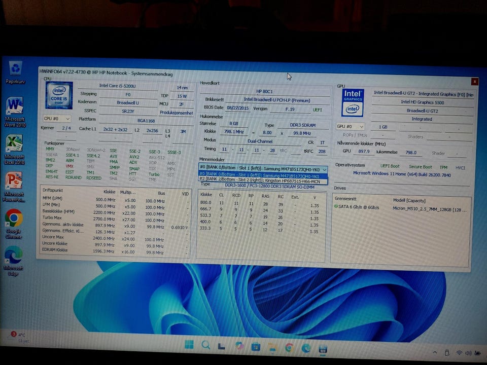
Task: Open the Papirkurv recycle bin desktop icon
Action: point(16,72)
